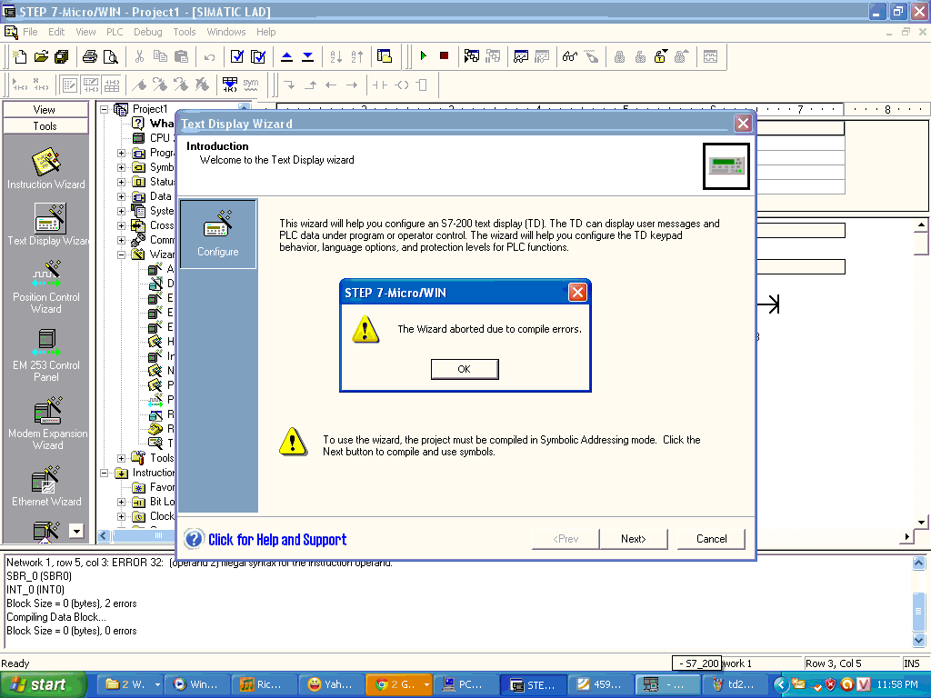
Task: Click the Open Project folder icon
Action: tap(40, 56)
